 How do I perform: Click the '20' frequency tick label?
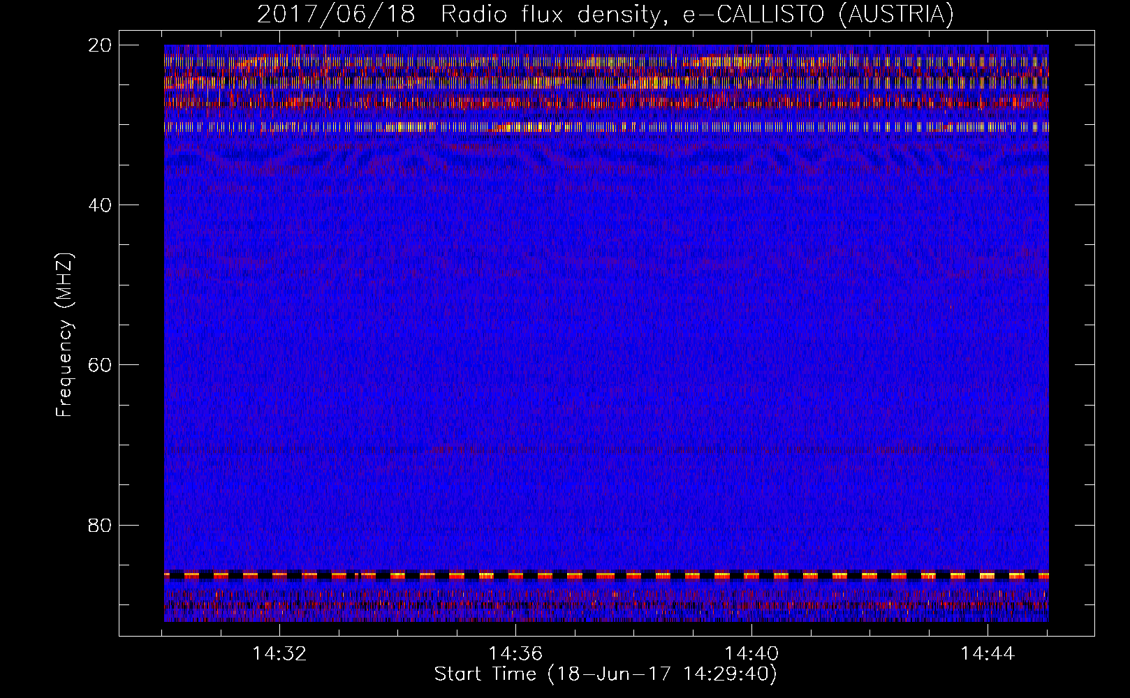tap(99, 45)
